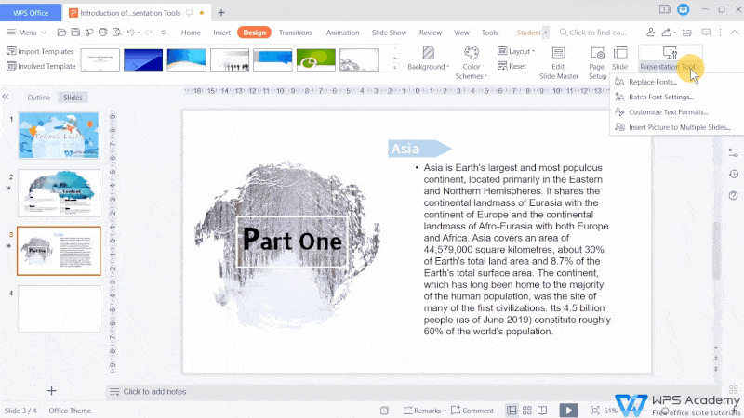Apply the green design template thumbnail
This screenshot has height=418, width=744.
[315, 60]
